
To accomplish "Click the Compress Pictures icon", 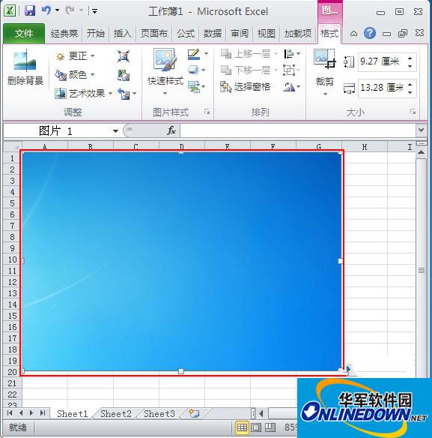I will (124, 56).
